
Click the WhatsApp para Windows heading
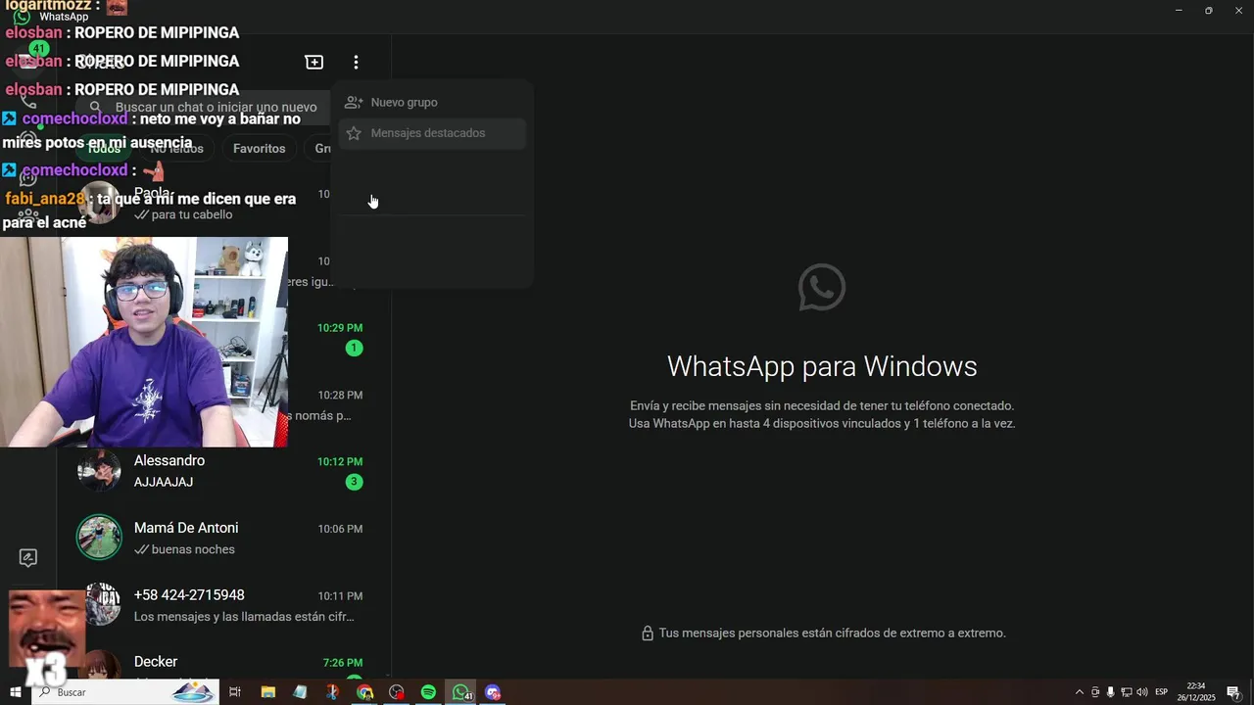pos(822,366)
